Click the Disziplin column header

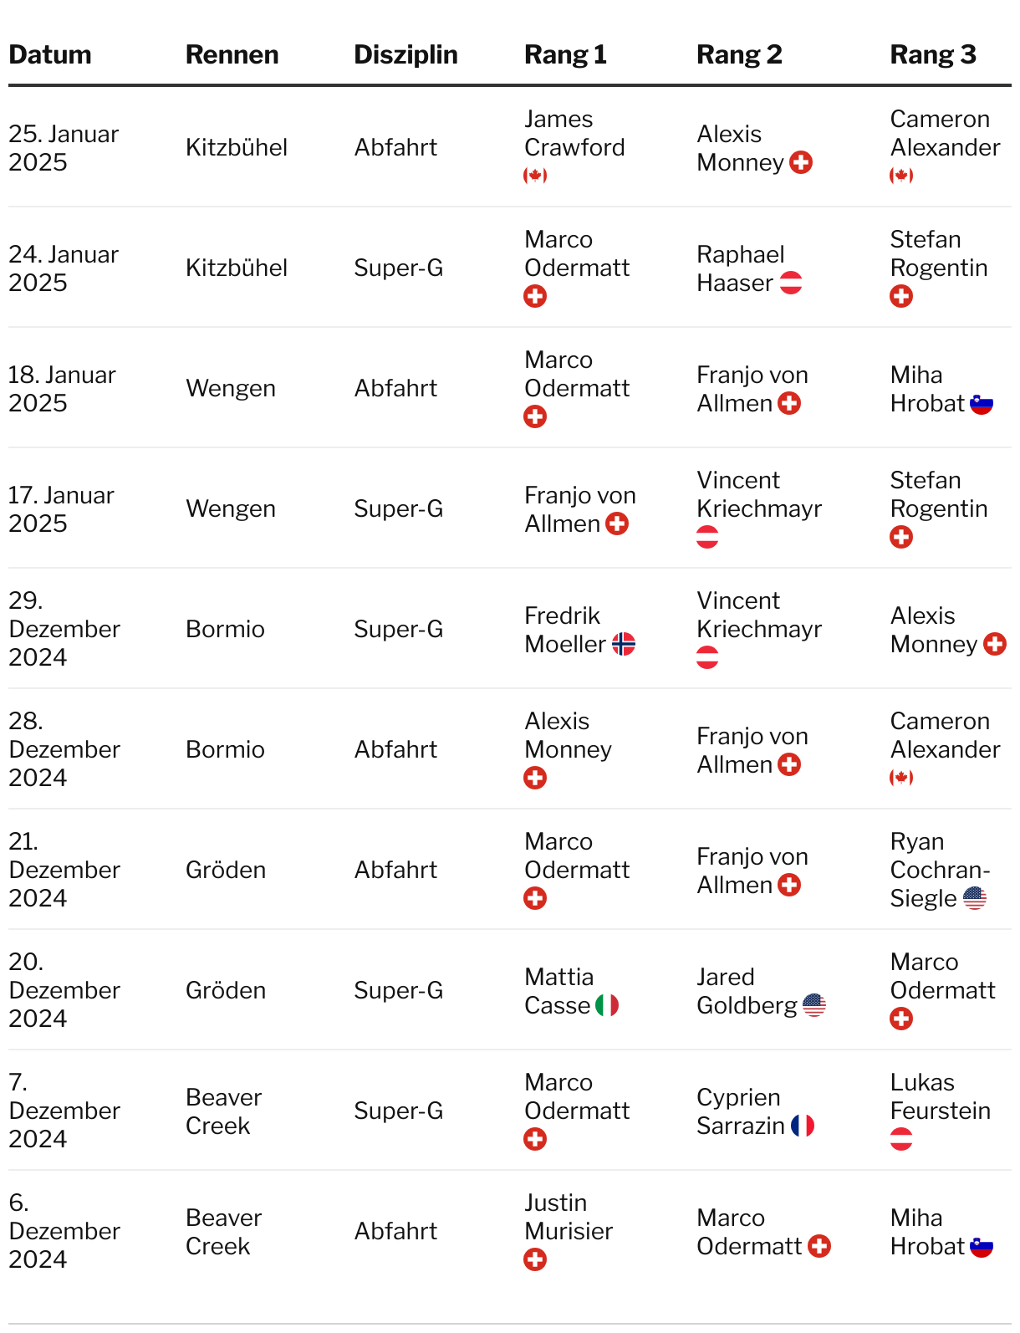[x=405, y=54]
